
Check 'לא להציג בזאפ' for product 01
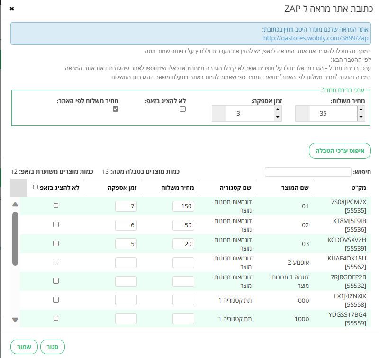tap(56, 206)
